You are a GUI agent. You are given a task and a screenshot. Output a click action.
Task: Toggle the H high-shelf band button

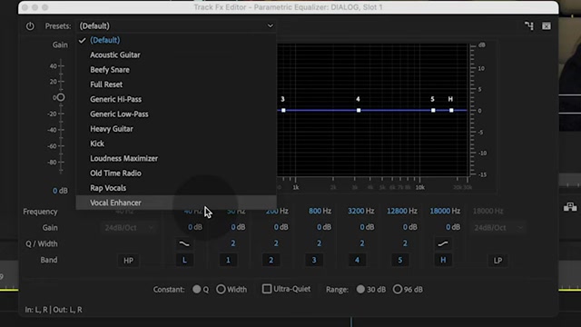(x=443, y=261)
